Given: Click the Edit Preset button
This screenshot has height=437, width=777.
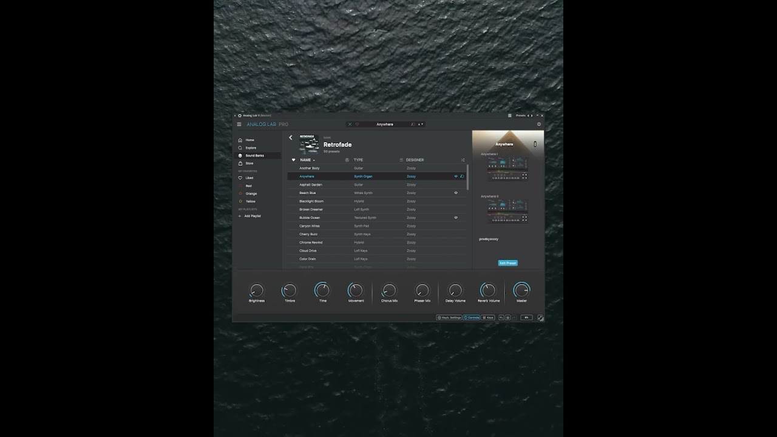Looking at the screenshot, I should [x=507, y=263].
